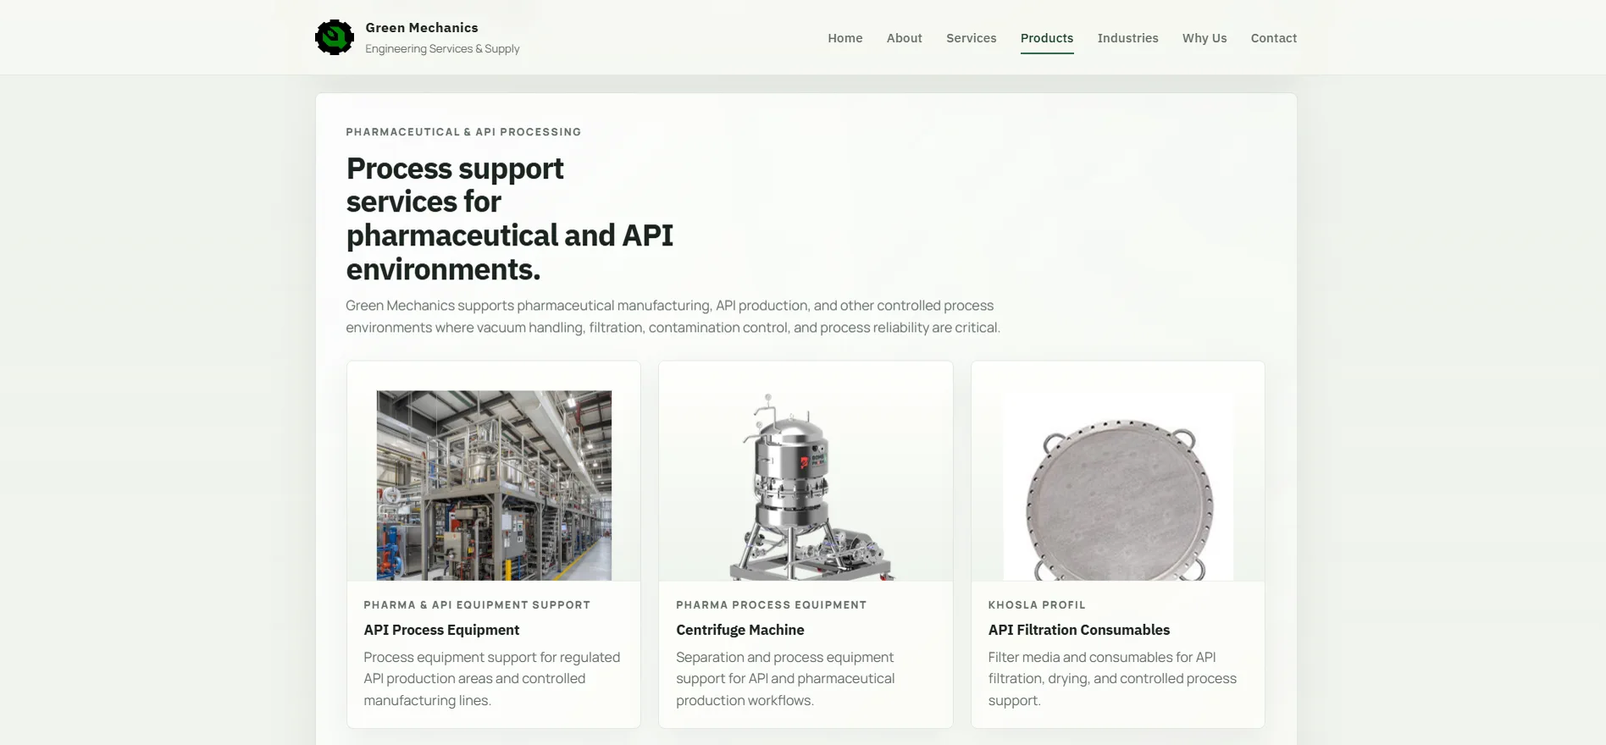Click the Centrifuge Machine description text
The height and width of the screenshot is (745, 1606).
point(785,679)
